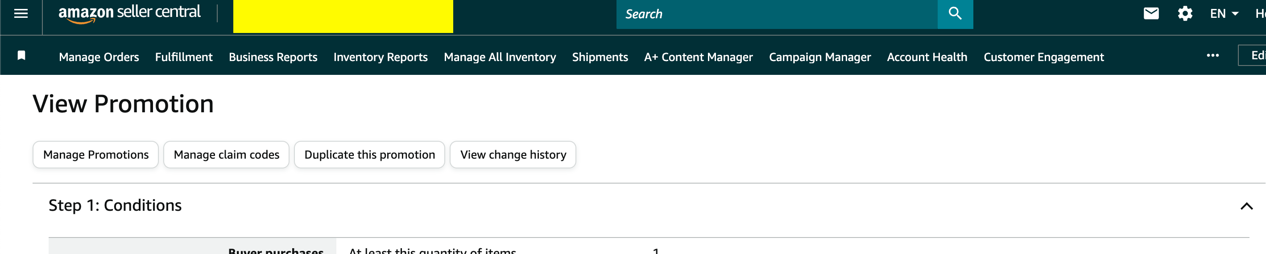
Task: Click the search magnifier button
Action: 955,14
